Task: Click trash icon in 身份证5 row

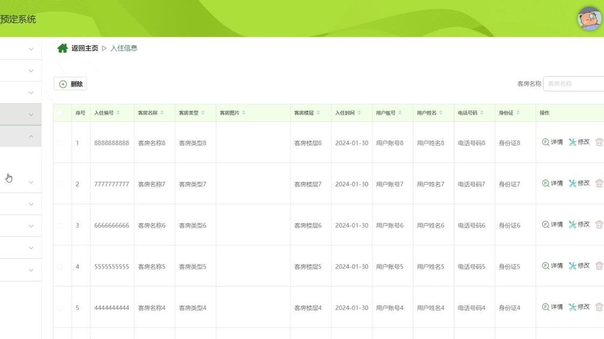Action: tap(599, 265)
